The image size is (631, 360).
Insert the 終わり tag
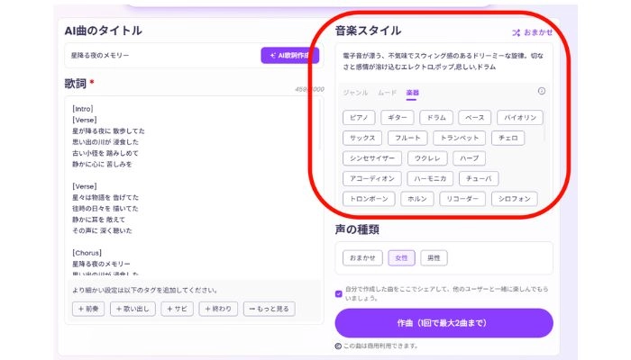click(x=219, y=309)
